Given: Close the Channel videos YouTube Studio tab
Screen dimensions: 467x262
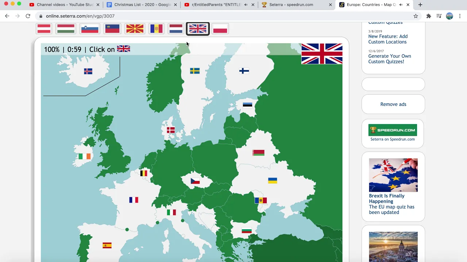Looking at the screenshot, I should pos(98,5).
